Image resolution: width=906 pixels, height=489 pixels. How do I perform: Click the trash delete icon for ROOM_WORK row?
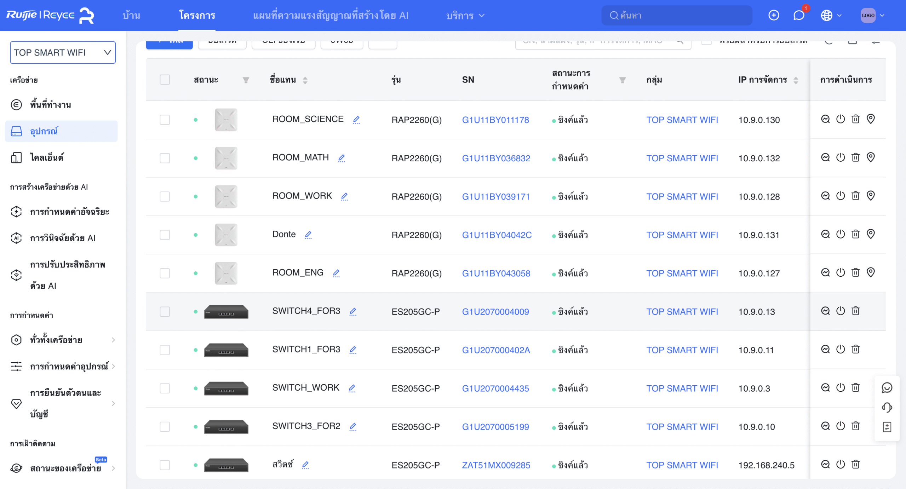click(x=855, y=196)
